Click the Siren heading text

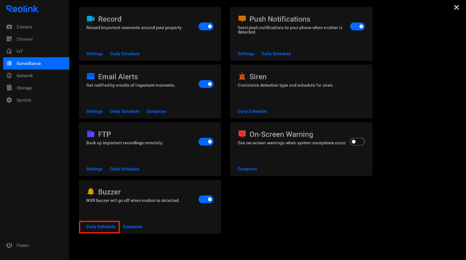pos(258,76)
